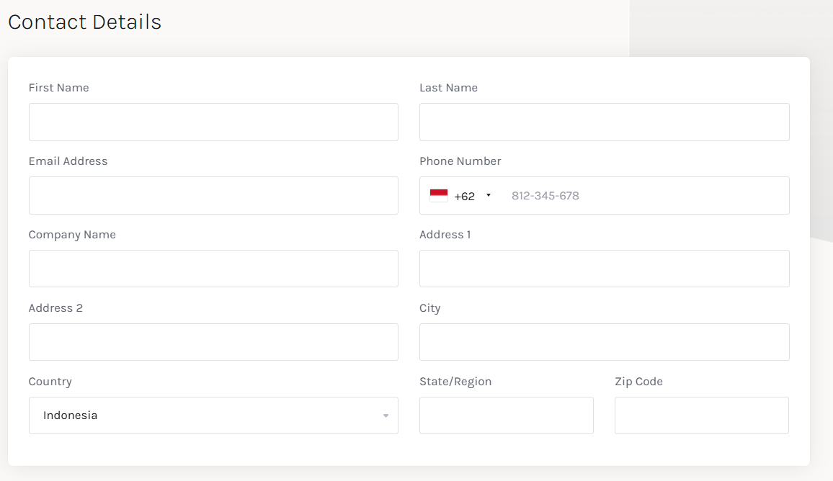Image resolution: width=833 pixels, height=481 pixels.
Task: Click the Company Name field
Action: (x=213, y=269)
